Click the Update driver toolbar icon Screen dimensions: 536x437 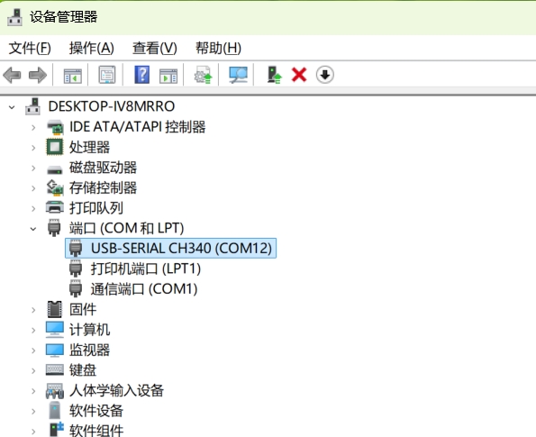[x=203, y=75]
